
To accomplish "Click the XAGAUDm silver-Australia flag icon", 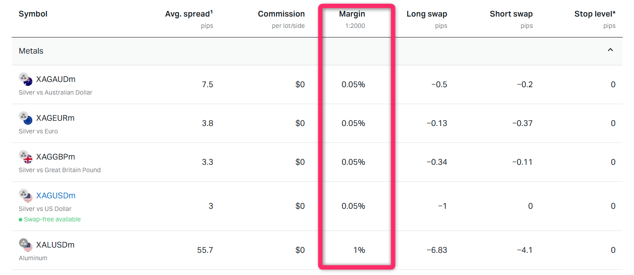I will click(x=26, y=79).
